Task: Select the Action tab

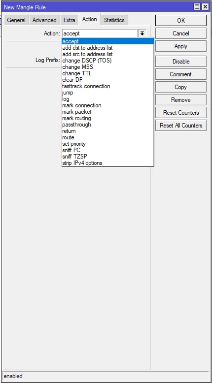Action: pyautogui.click(x=90, y=19)
